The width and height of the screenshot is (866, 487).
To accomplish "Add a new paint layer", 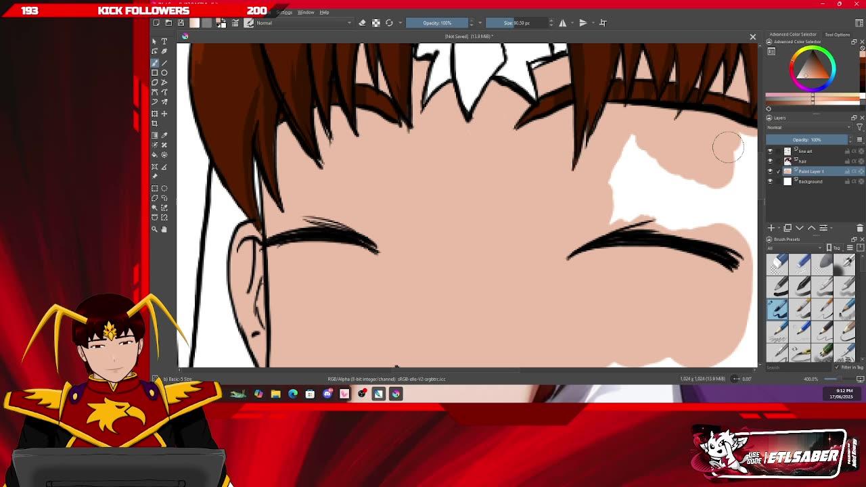I will point(771,228).
